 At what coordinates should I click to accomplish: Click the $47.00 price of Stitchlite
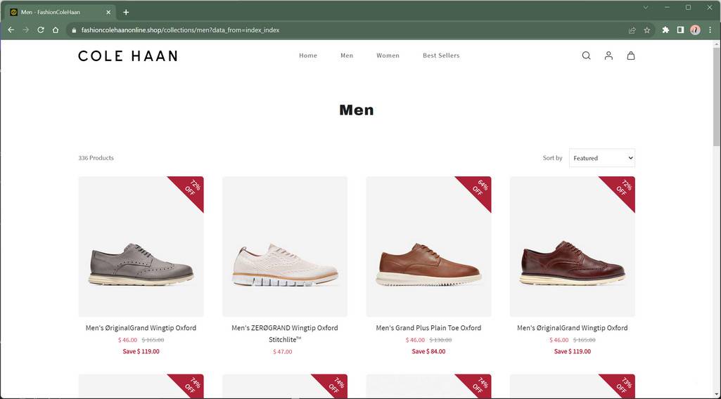pyautogui.click(x=282, y=352)
